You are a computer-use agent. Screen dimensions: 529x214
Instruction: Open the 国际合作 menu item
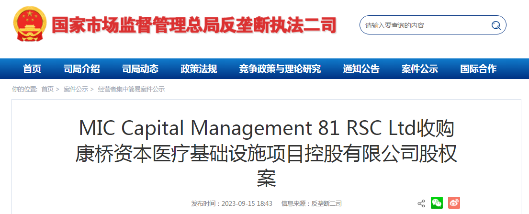(x=478, y=69)
